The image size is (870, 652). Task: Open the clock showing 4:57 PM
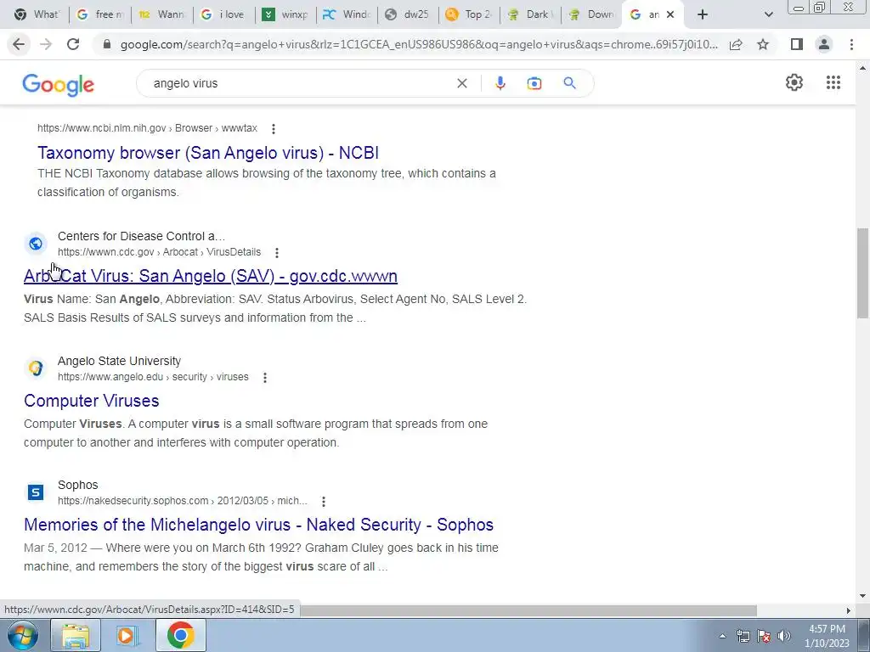click(x=827, y=636)
